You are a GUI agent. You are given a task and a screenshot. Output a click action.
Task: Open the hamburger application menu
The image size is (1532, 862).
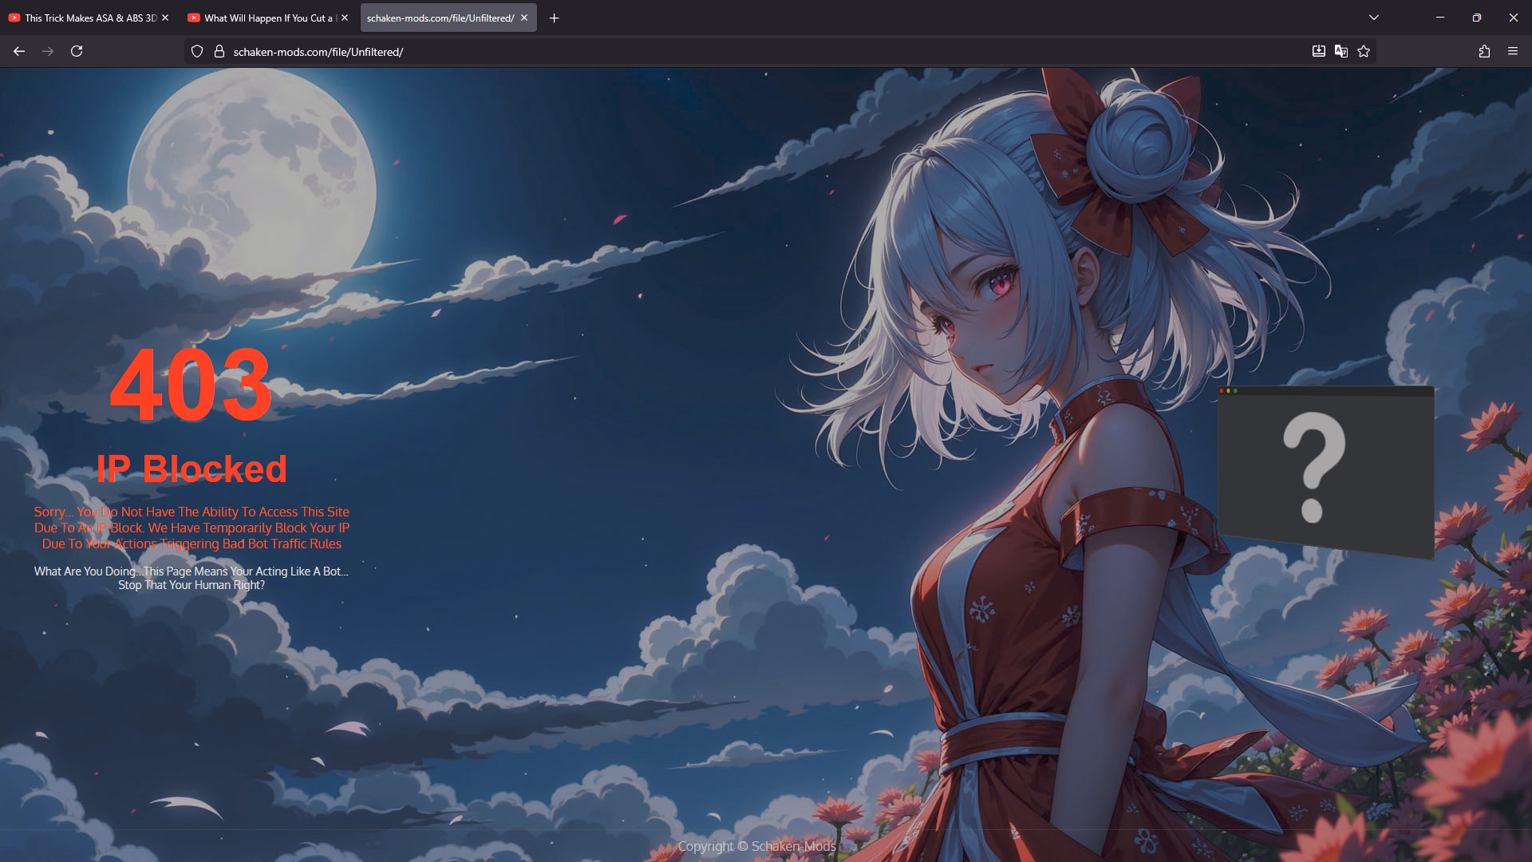click(x=1513, y=51)
